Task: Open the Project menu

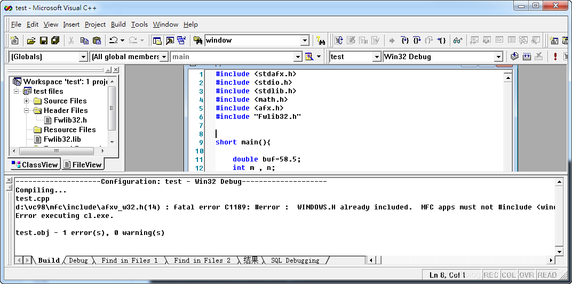Action: coord(95,25)
